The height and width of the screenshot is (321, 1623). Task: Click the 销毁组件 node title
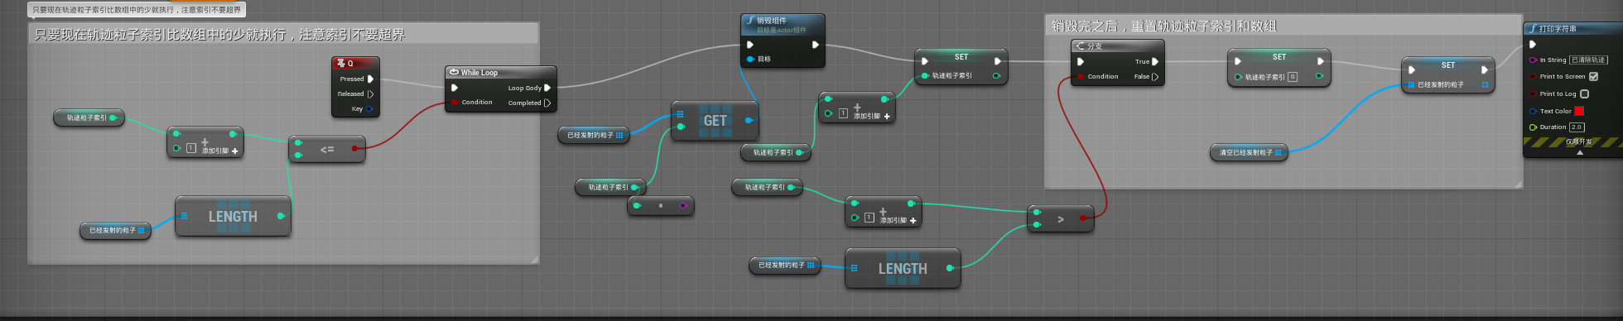772,21
